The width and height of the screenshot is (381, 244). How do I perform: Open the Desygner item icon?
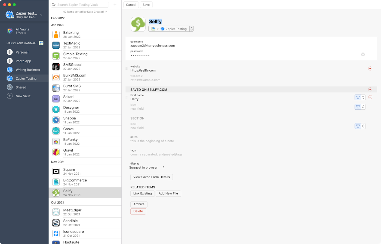(56, 109)
